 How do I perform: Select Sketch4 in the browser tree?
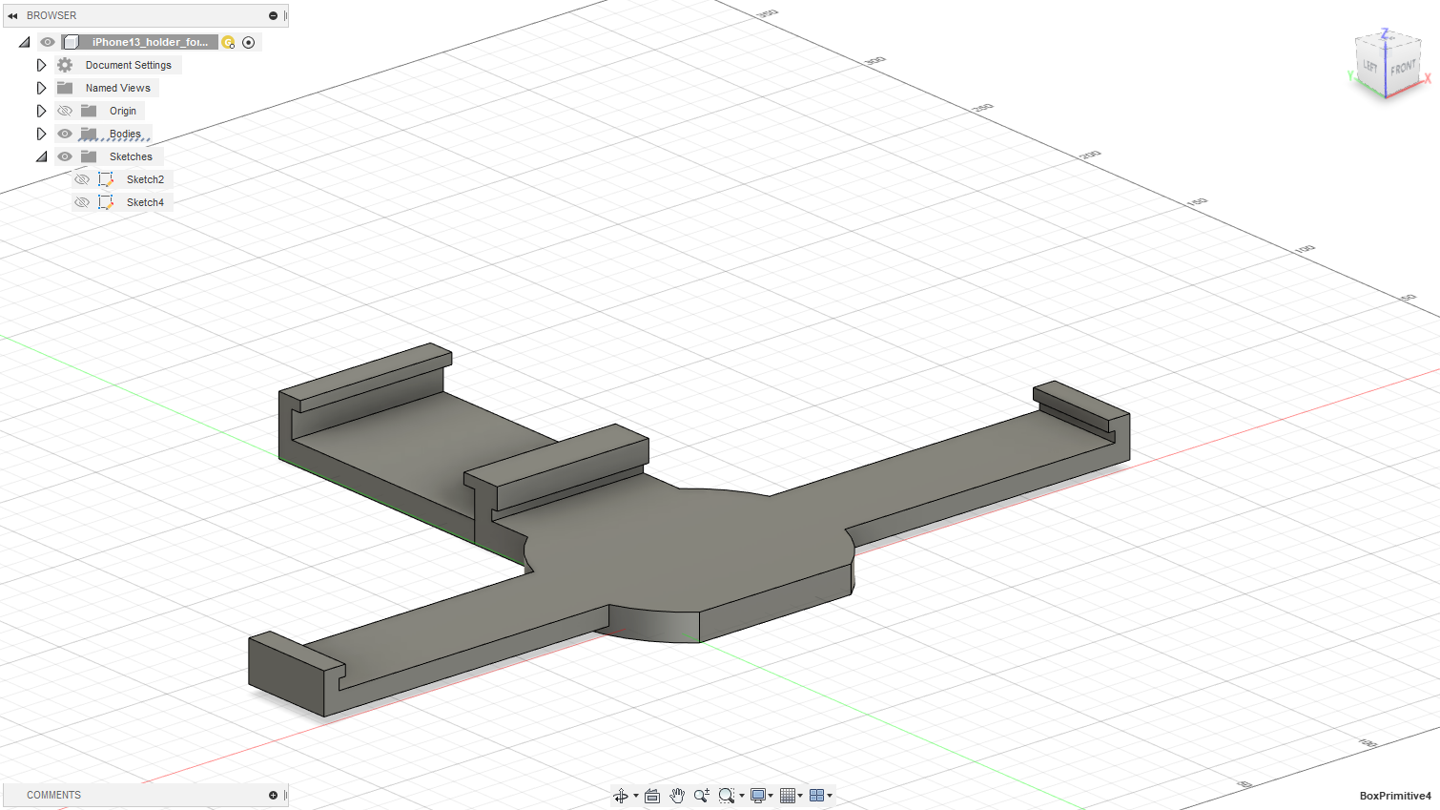tap(145, 202)
